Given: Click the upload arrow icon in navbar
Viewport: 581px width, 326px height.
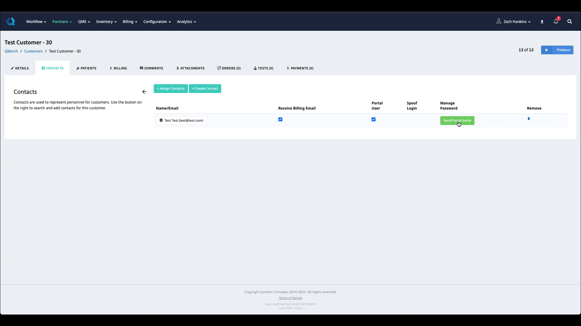Looking at the screenshot, I should pos(542,22).
